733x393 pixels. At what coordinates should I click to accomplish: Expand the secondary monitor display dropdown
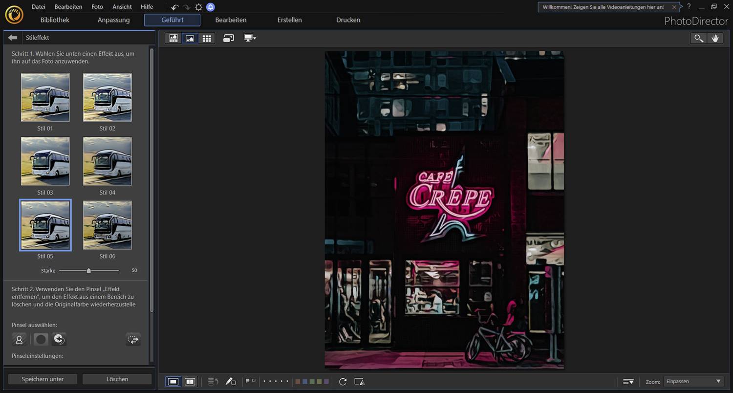(250, 38)
